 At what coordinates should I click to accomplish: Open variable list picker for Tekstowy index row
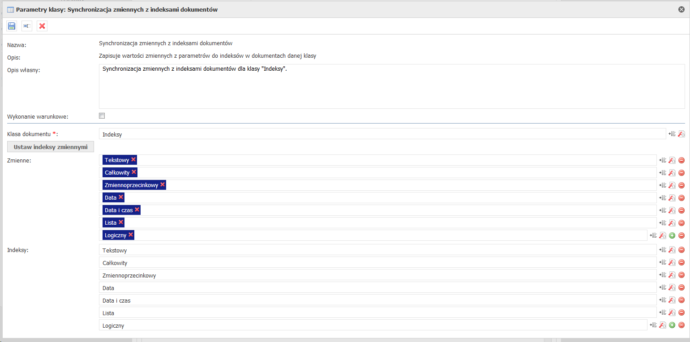pyautogui.click(x=662, y=250)
